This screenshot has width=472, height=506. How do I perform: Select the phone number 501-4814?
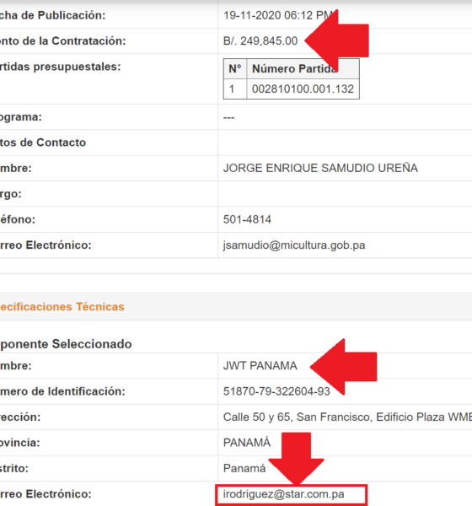click(x=247, y=219)
